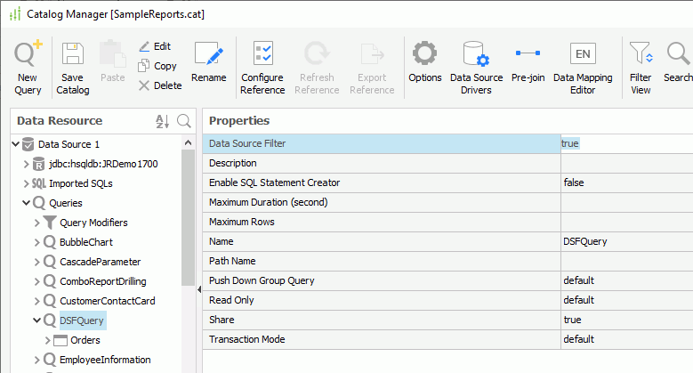
Task: Expand the BubbleChart query
Action: (37, 242)
